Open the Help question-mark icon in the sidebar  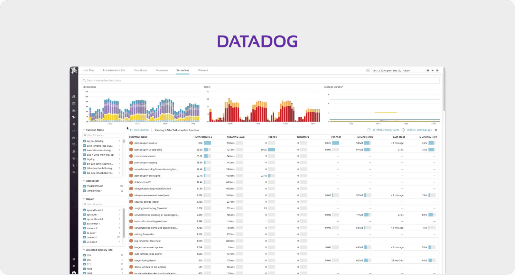pyautogui.click(x=74, y=259)
